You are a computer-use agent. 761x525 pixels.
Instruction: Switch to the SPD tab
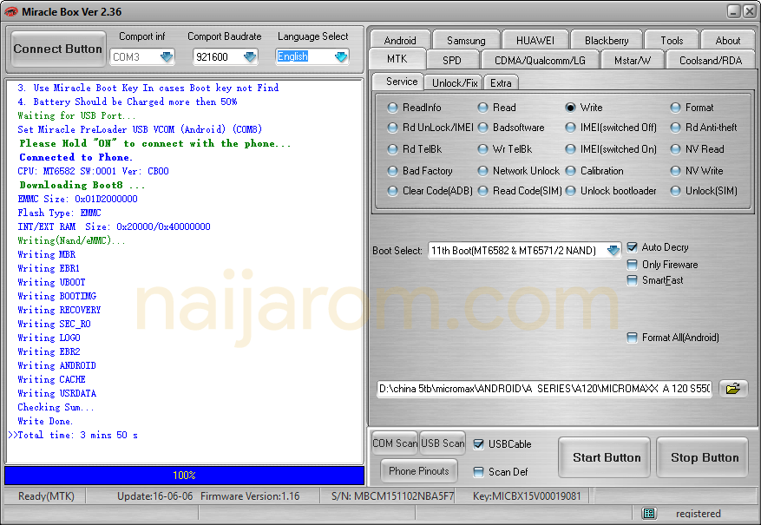pyautogui.click(x=452, y=60)
